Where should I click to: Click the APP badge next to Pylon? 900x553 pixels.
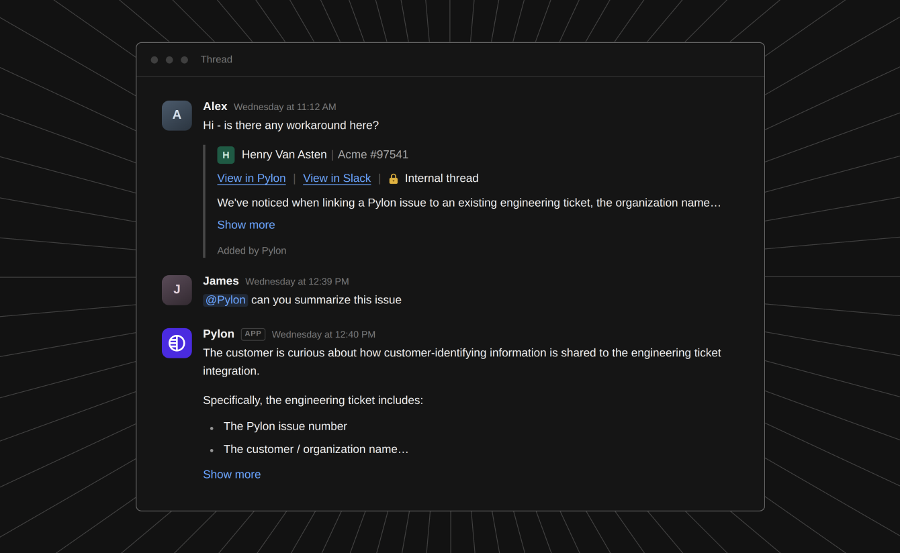click(x=253, y=334)
